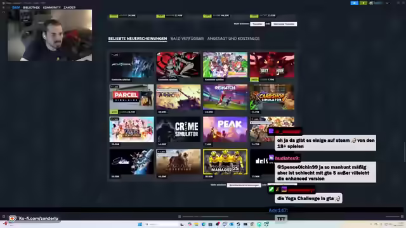This screenshot has height=228, width=406.
Task: Click the yellow File Explorer taskbar icon
Action: coord(196,224)
